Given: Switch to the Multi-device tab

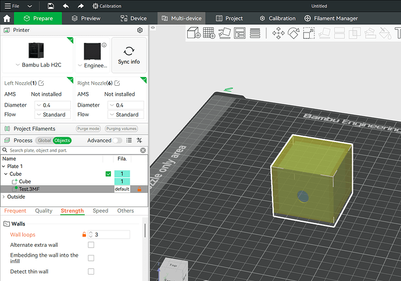Looking at the screenshot, I should click(x=181, y=19).
